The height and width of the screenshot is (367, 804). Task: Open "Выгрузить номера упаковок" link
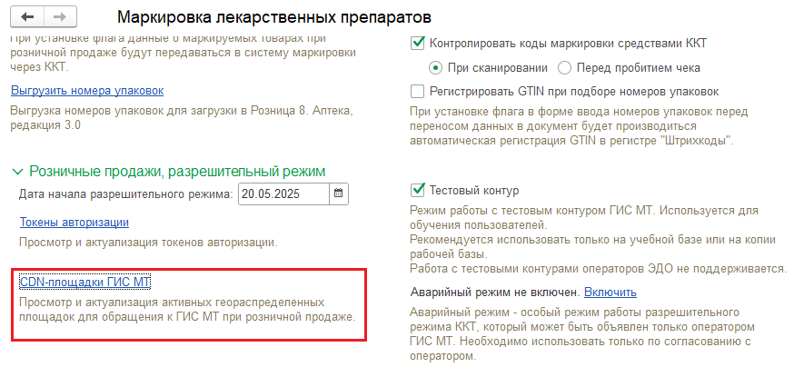(x=87, y=91)
